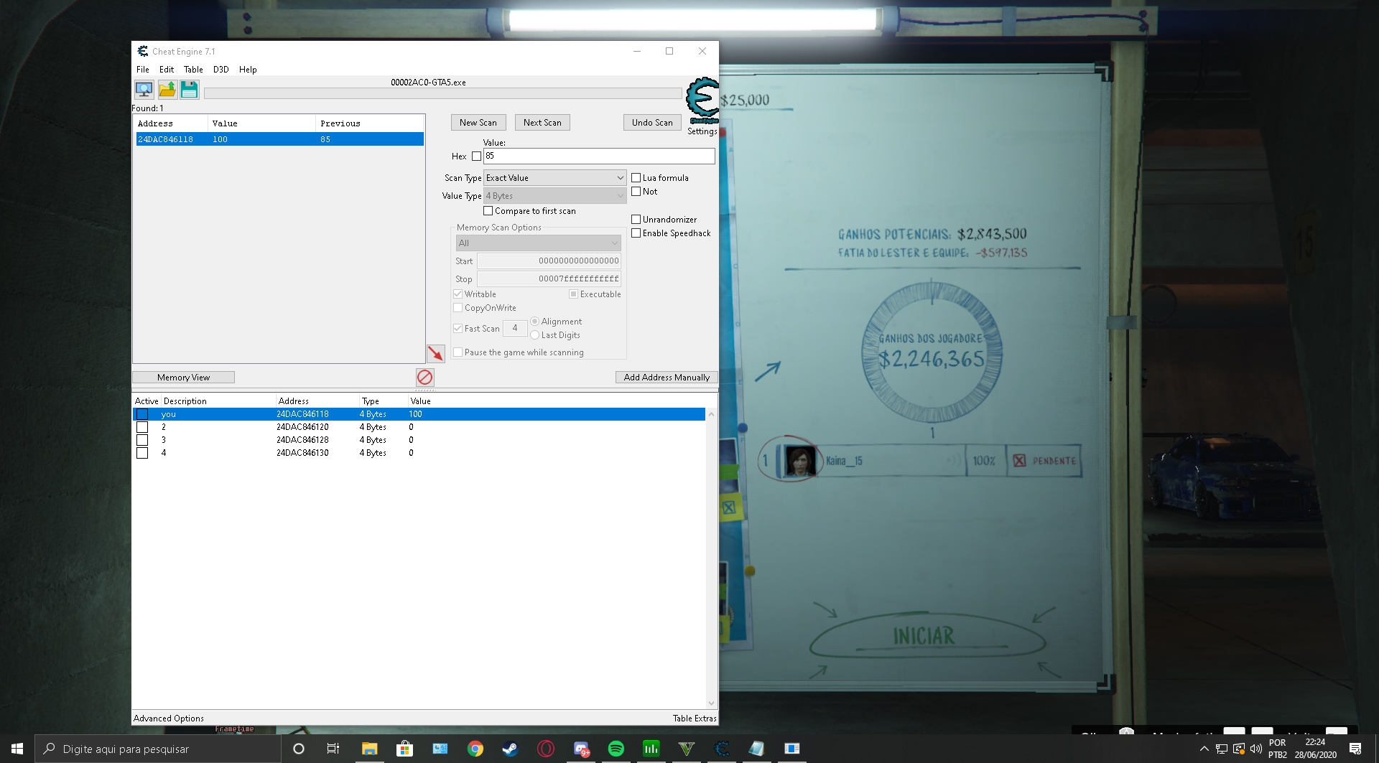Open the notepad app icon on the taskbar
Screen dimensions: 1379x763
[x=756, y=749]
